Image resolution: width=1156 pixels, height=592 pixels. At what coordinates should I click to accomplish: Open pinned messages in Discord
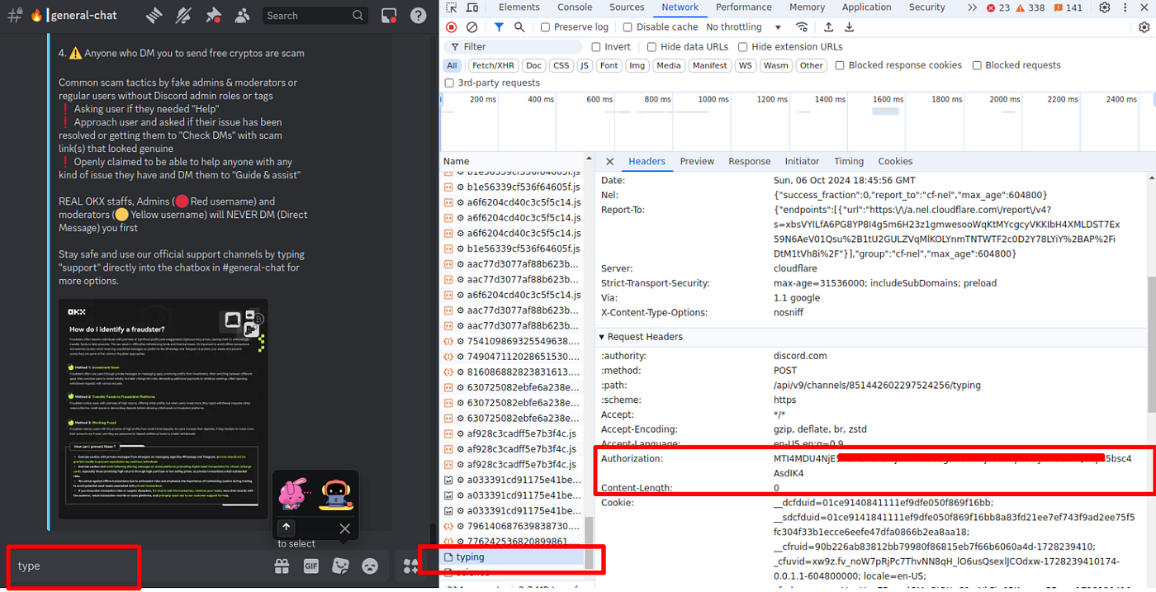coord(213,15)
